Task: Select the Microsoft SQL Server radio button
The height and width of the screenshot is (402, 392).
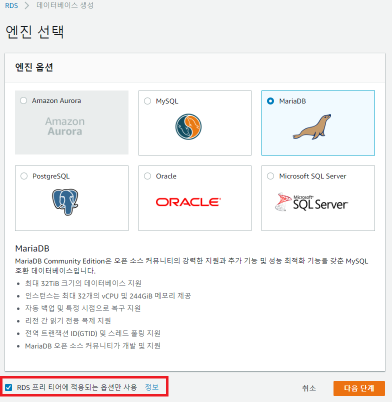Action: tap(270, 176)
